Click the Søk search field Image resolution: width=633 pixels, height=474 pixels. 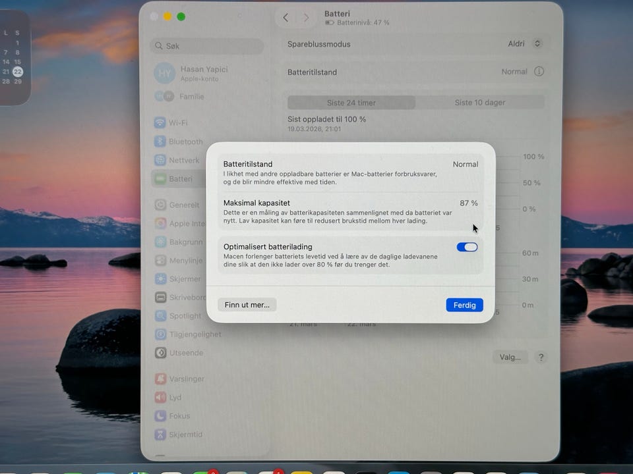click(x=206, y=46)
